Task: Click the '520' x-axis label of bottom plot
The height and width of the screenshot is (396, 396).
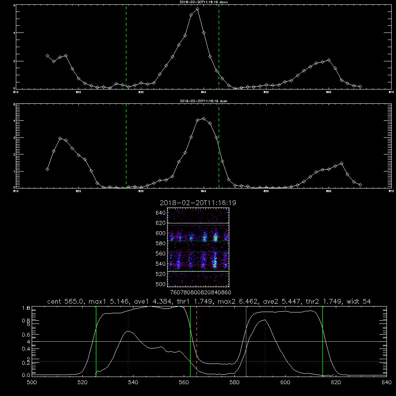Action: (x=82, y=383)
